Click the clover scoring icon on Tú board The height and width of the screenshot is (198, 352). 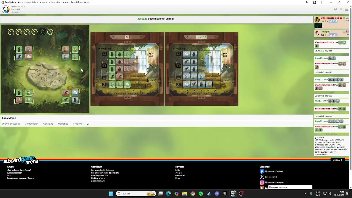coord(104,85)
